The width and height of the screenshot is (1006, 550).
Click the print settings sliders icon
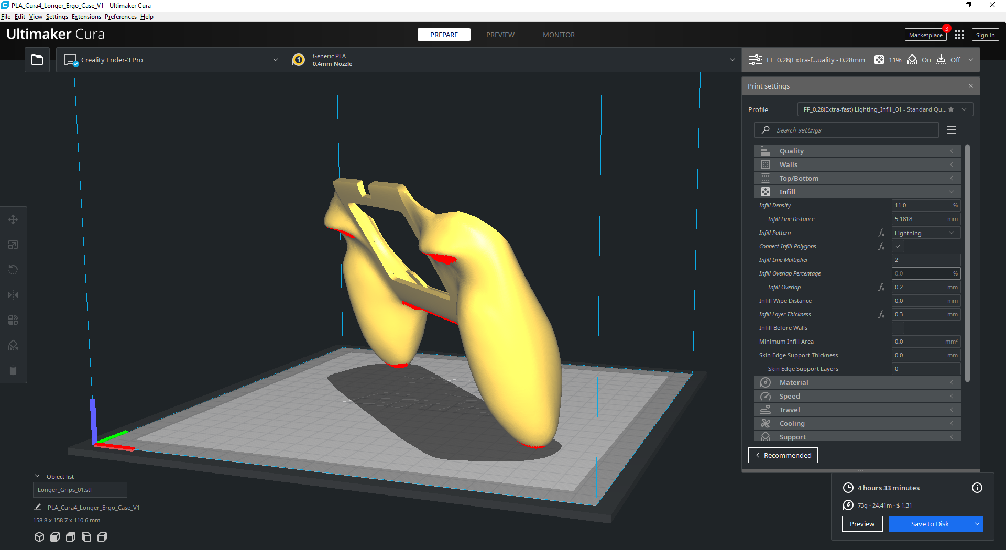[x=756, y=60]
